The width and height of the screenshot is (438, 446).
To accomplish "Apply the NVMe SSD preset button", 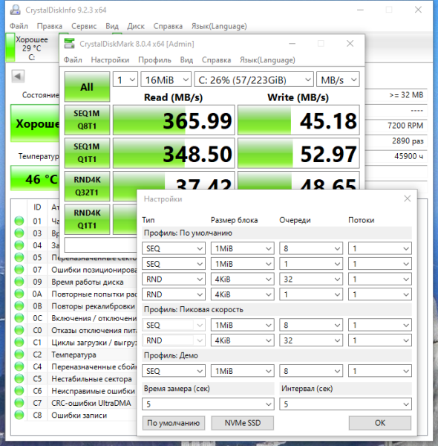I will 243,423.
